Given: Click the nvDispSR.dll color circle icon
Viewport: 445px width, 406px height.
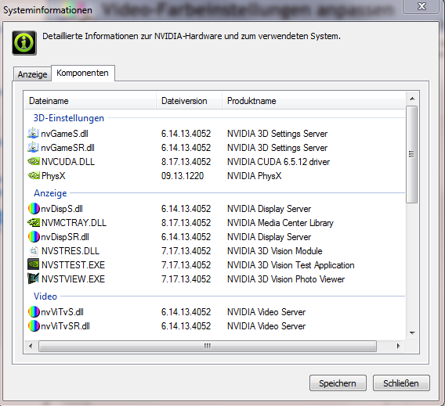Looking at the screenshot, I should tap(34, 237).
